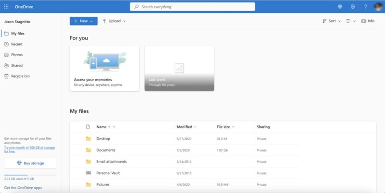This screenshot has width=385, height=193.
Task: Click the 1.85 GB file size
Action: 222,150
